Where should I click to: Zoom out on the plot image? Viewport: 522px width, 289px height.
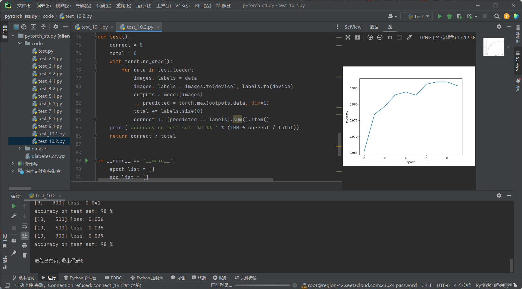tap(380, 37)
